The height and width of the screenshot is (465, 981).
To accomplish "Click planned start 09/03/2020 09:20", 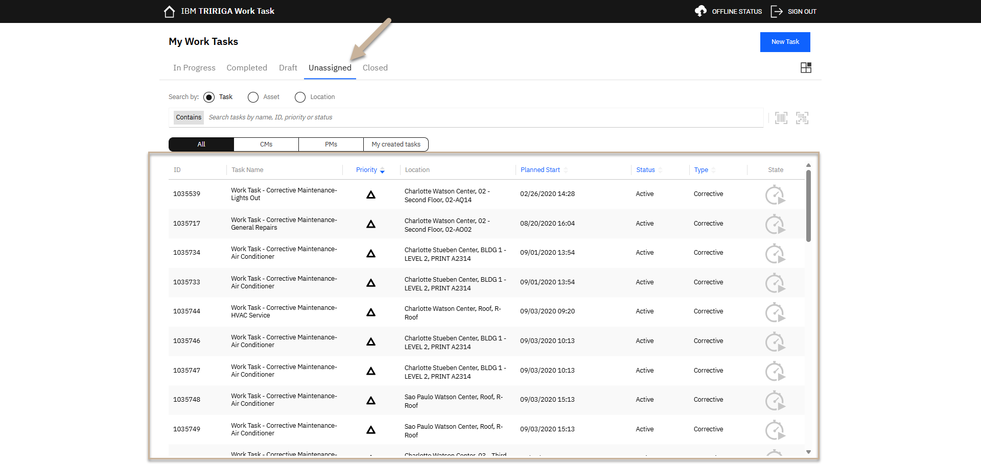I will (x=547, y=311).
